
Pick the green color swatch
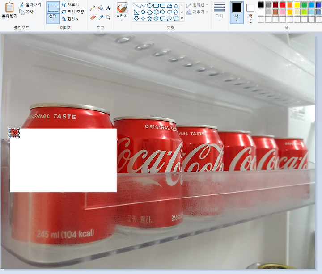pyautogui.click(x=304, y=4)
